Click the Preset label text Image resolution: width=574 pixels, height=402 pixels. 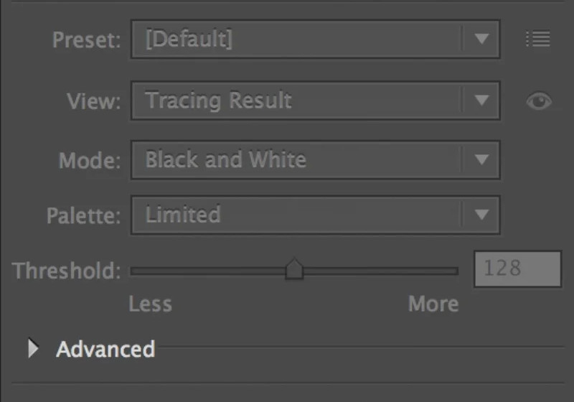click(x=86, y=39)
